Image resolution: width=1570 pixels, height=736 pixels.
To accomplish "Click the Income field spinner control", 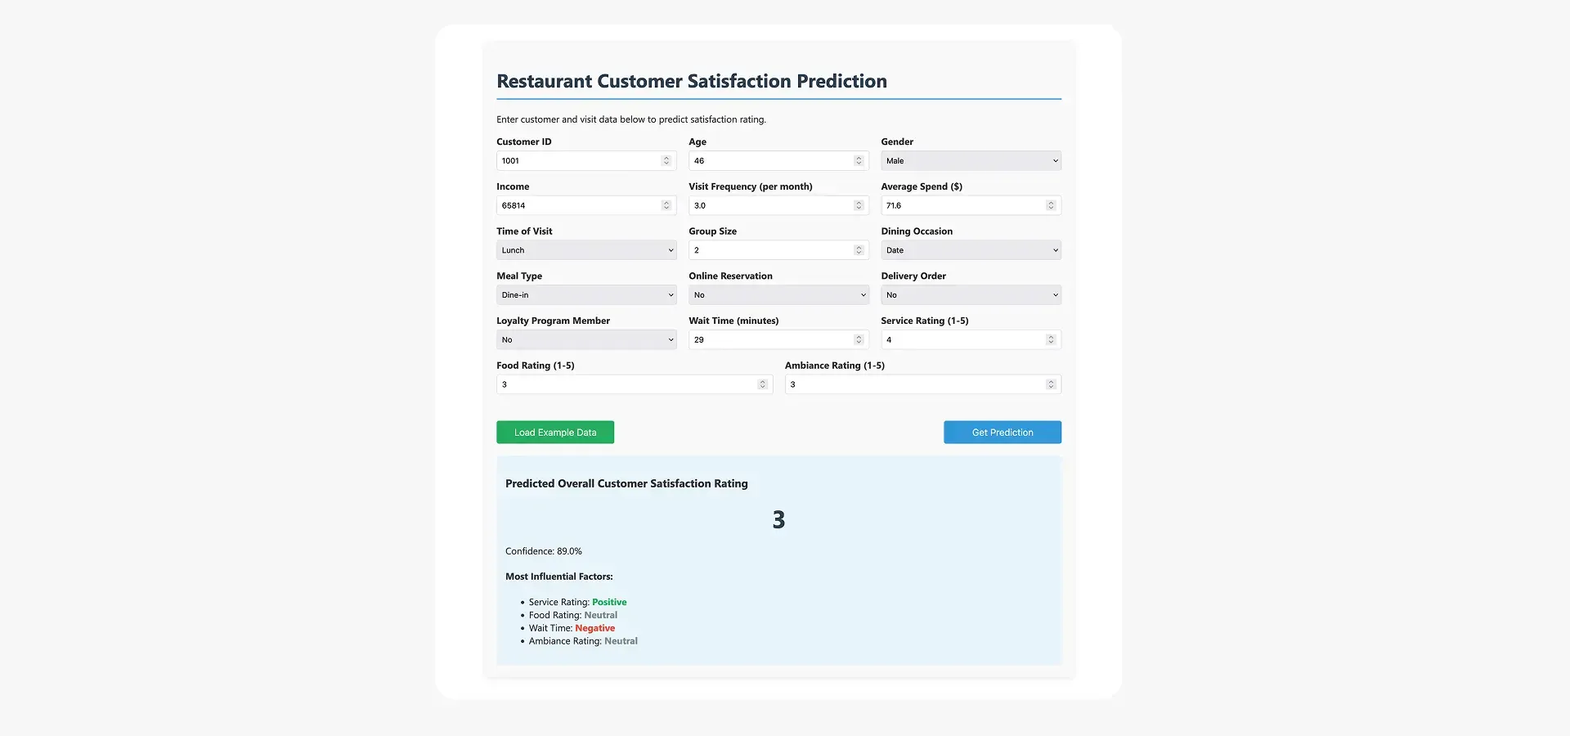I will click(x=666, y=205).
